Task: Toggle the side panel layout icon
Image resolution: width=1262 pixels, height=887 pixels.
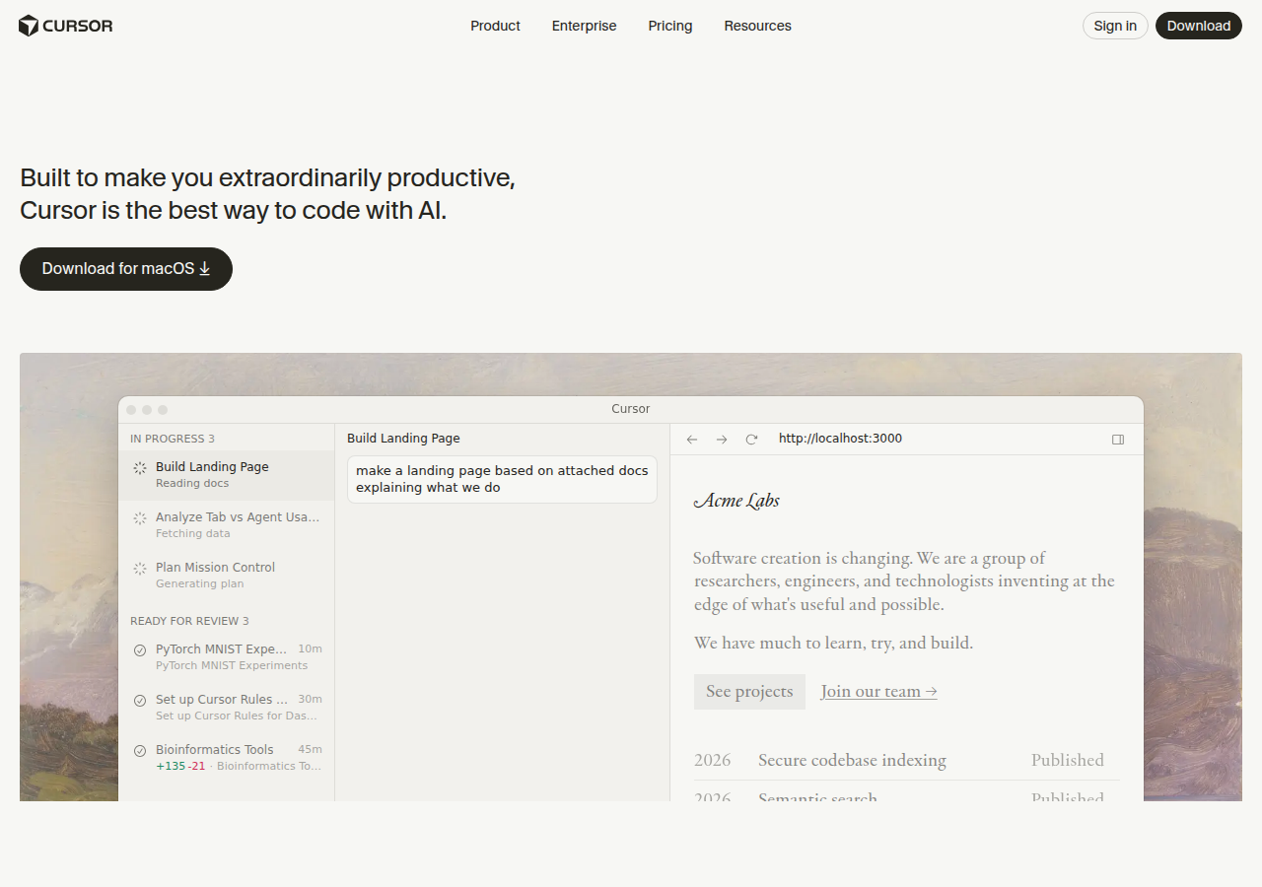Action: click(1118, 440)
